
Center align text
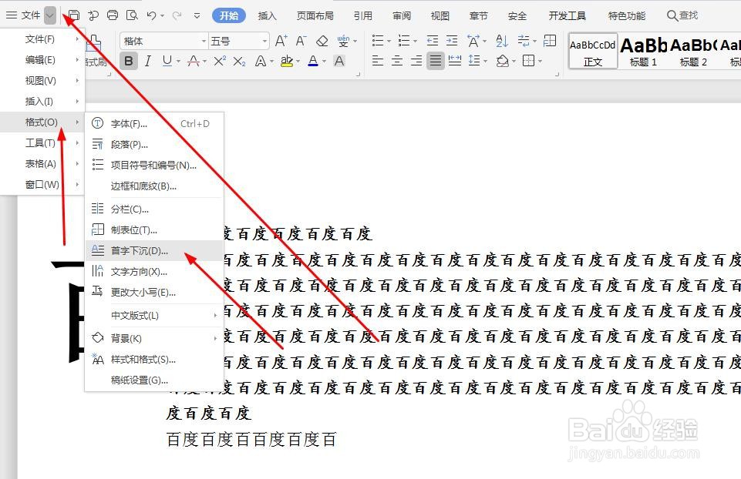397,61
